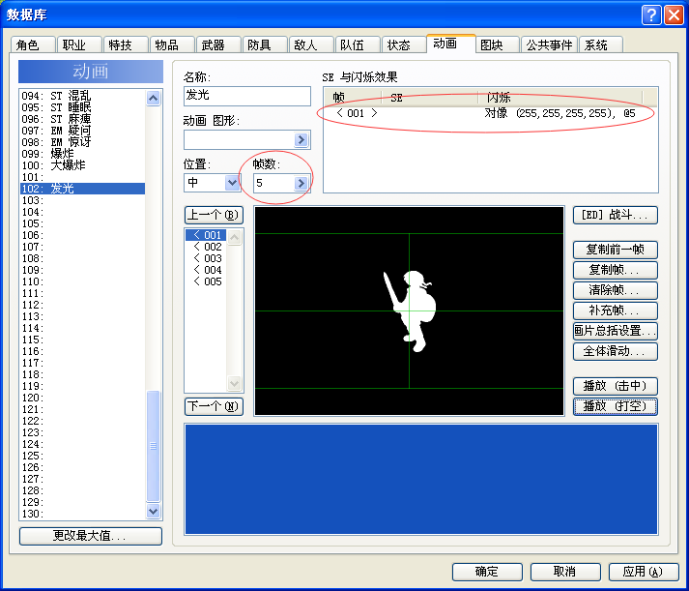Click the 名称 field containing 发光
This screenshot has width=689, height=591.
[247, 96]
